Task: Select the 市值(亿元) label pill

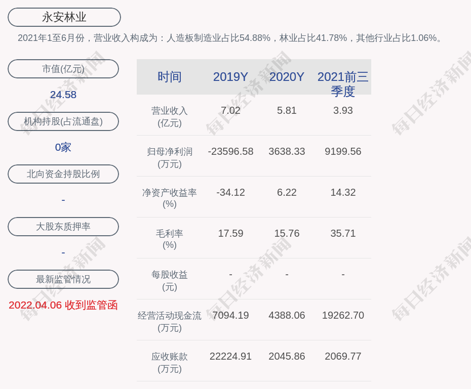Action: pos(63,69)
